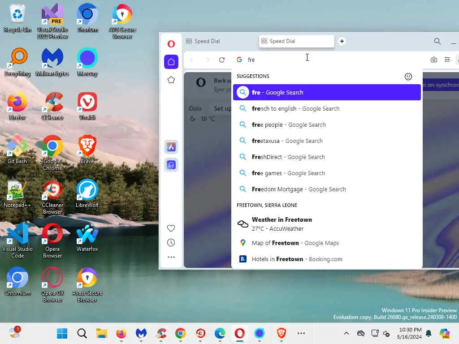Click the Opera logo menu button
The height and width of the screenshot is (344, 459).
[171, 44]
